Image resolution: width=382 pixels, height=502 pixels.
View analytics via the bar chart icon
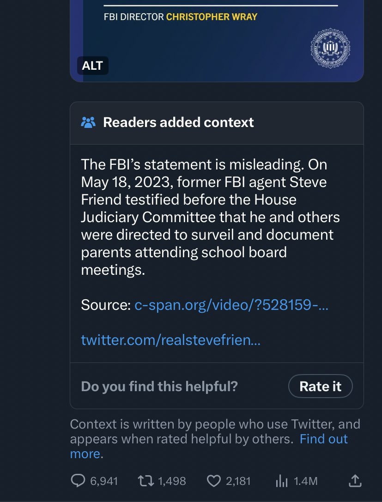pos(282,481)
